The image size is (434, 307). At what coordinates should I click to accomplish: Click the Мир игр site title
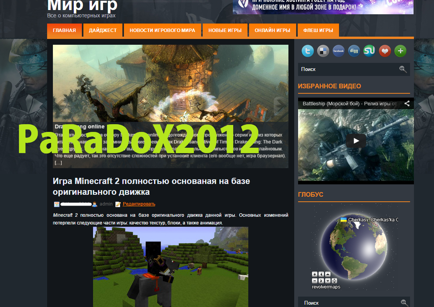(x=82, y=5)
